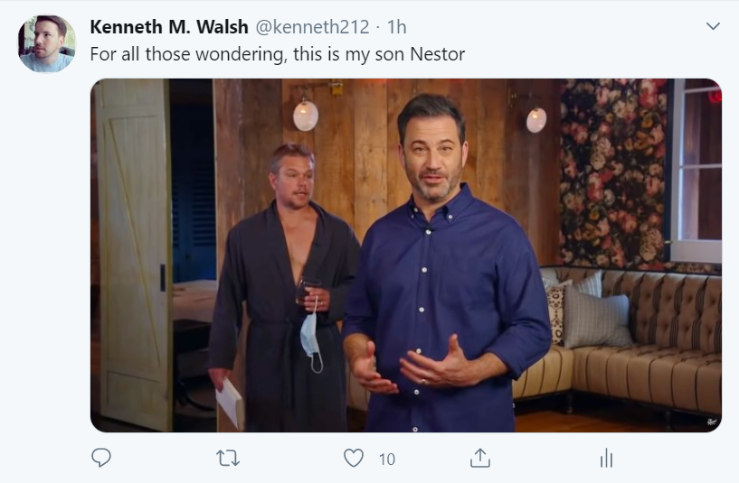Click the like count number 10
This screenshot has height=483, width=739.
coord(387,459)
